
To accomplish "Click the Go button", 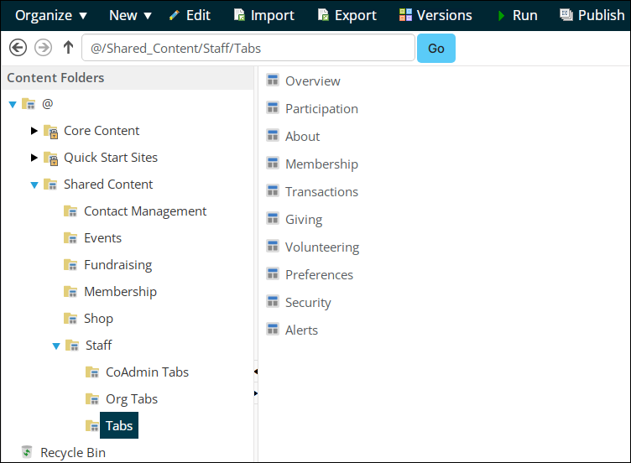I will [x=436, y=49].
